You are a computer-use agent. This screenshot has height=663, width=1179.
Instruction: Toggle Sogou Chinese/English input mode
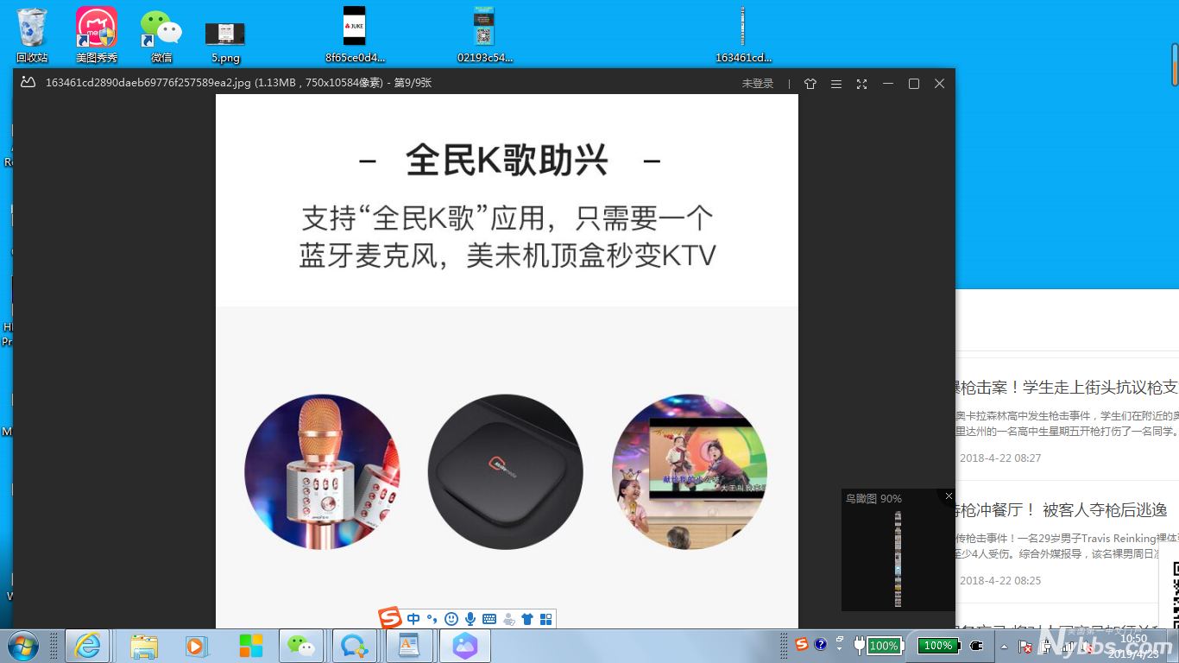click(x=413, y=619)
